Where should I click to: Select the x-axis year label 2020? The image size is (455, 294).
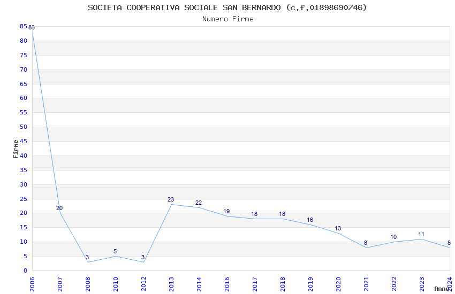pos(339,284)
